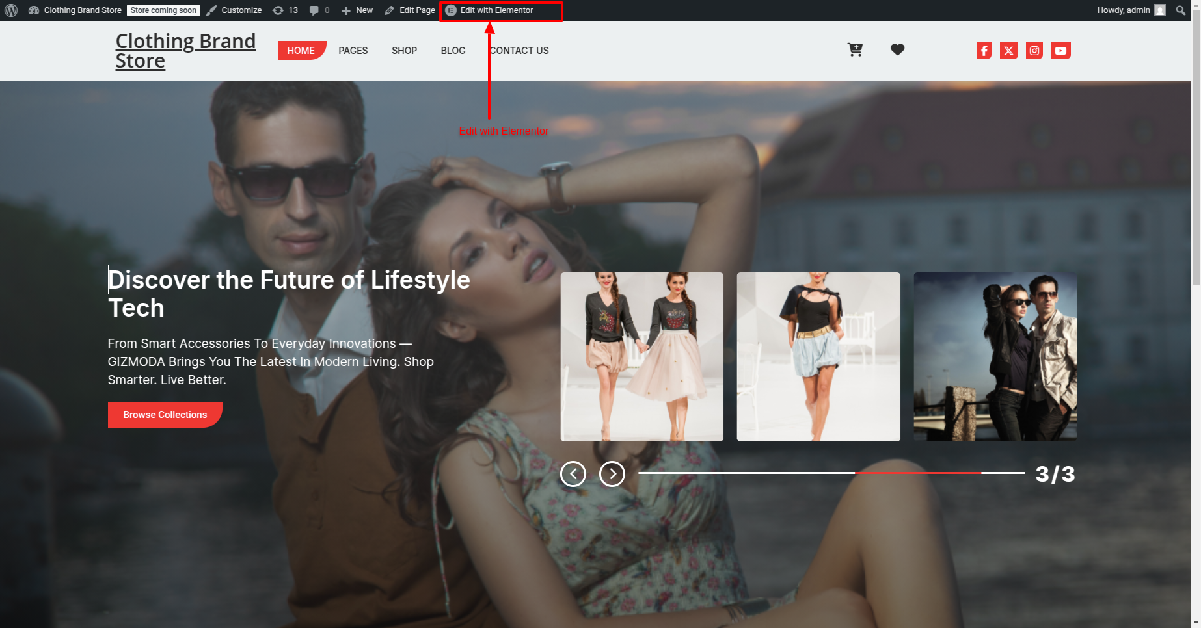Open the two girls in skirts thumbnail
The image size is (1201, 628).
(x=642, y=357)
